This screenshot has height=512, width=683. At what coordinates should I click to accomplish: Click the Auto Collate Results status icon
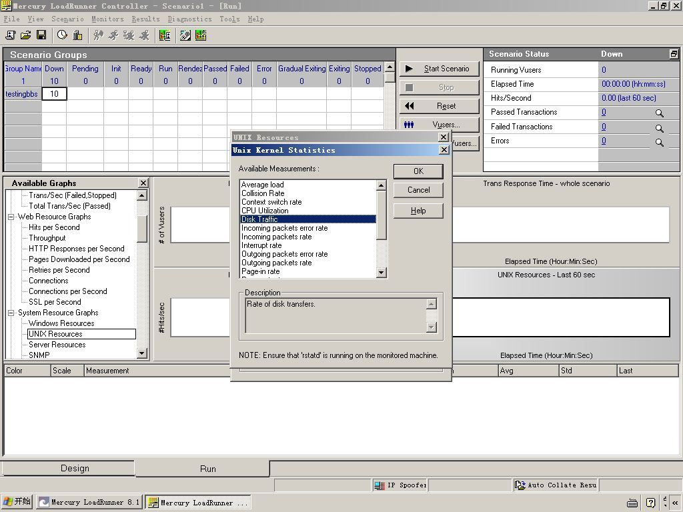520,485
